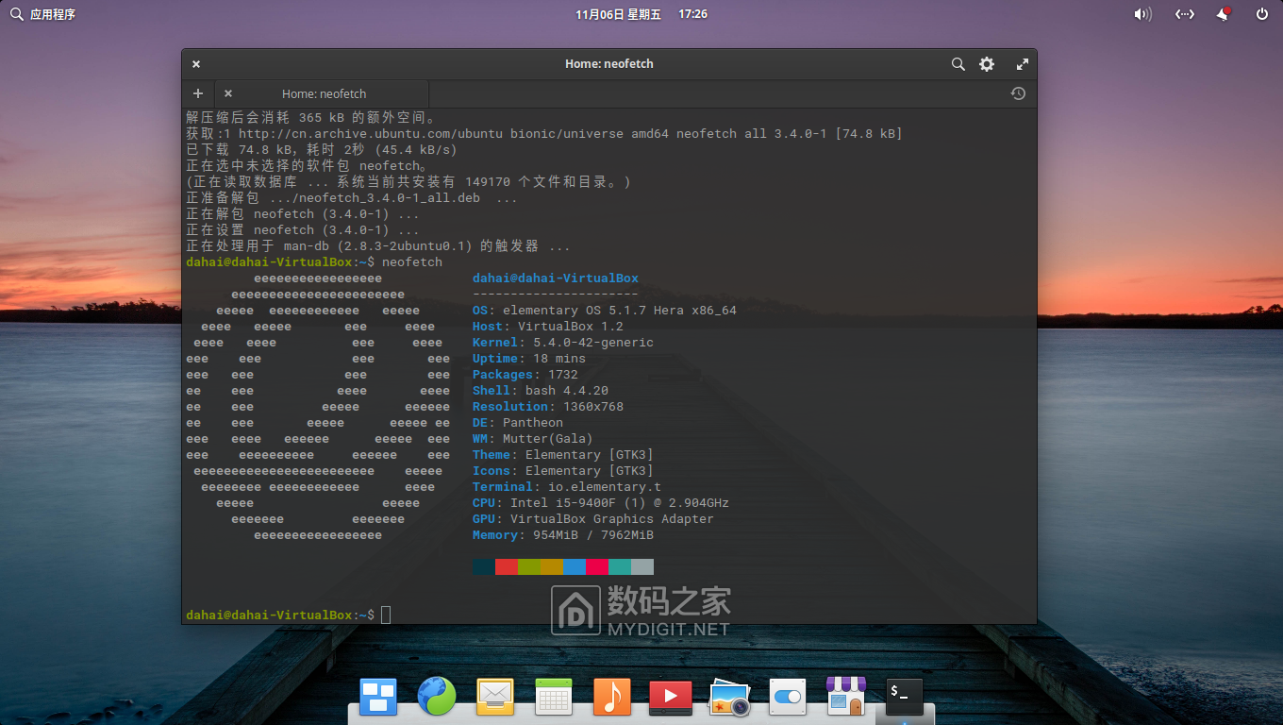Launch the Music app from the dock
This screenshot has height=725, width=1283.
612,698
